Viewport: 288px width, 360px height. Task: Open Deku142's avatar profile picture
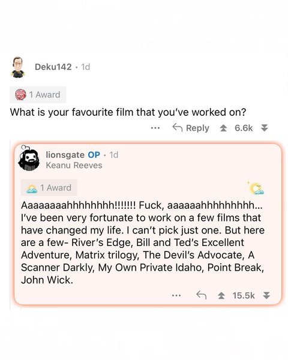click(18, 67)
